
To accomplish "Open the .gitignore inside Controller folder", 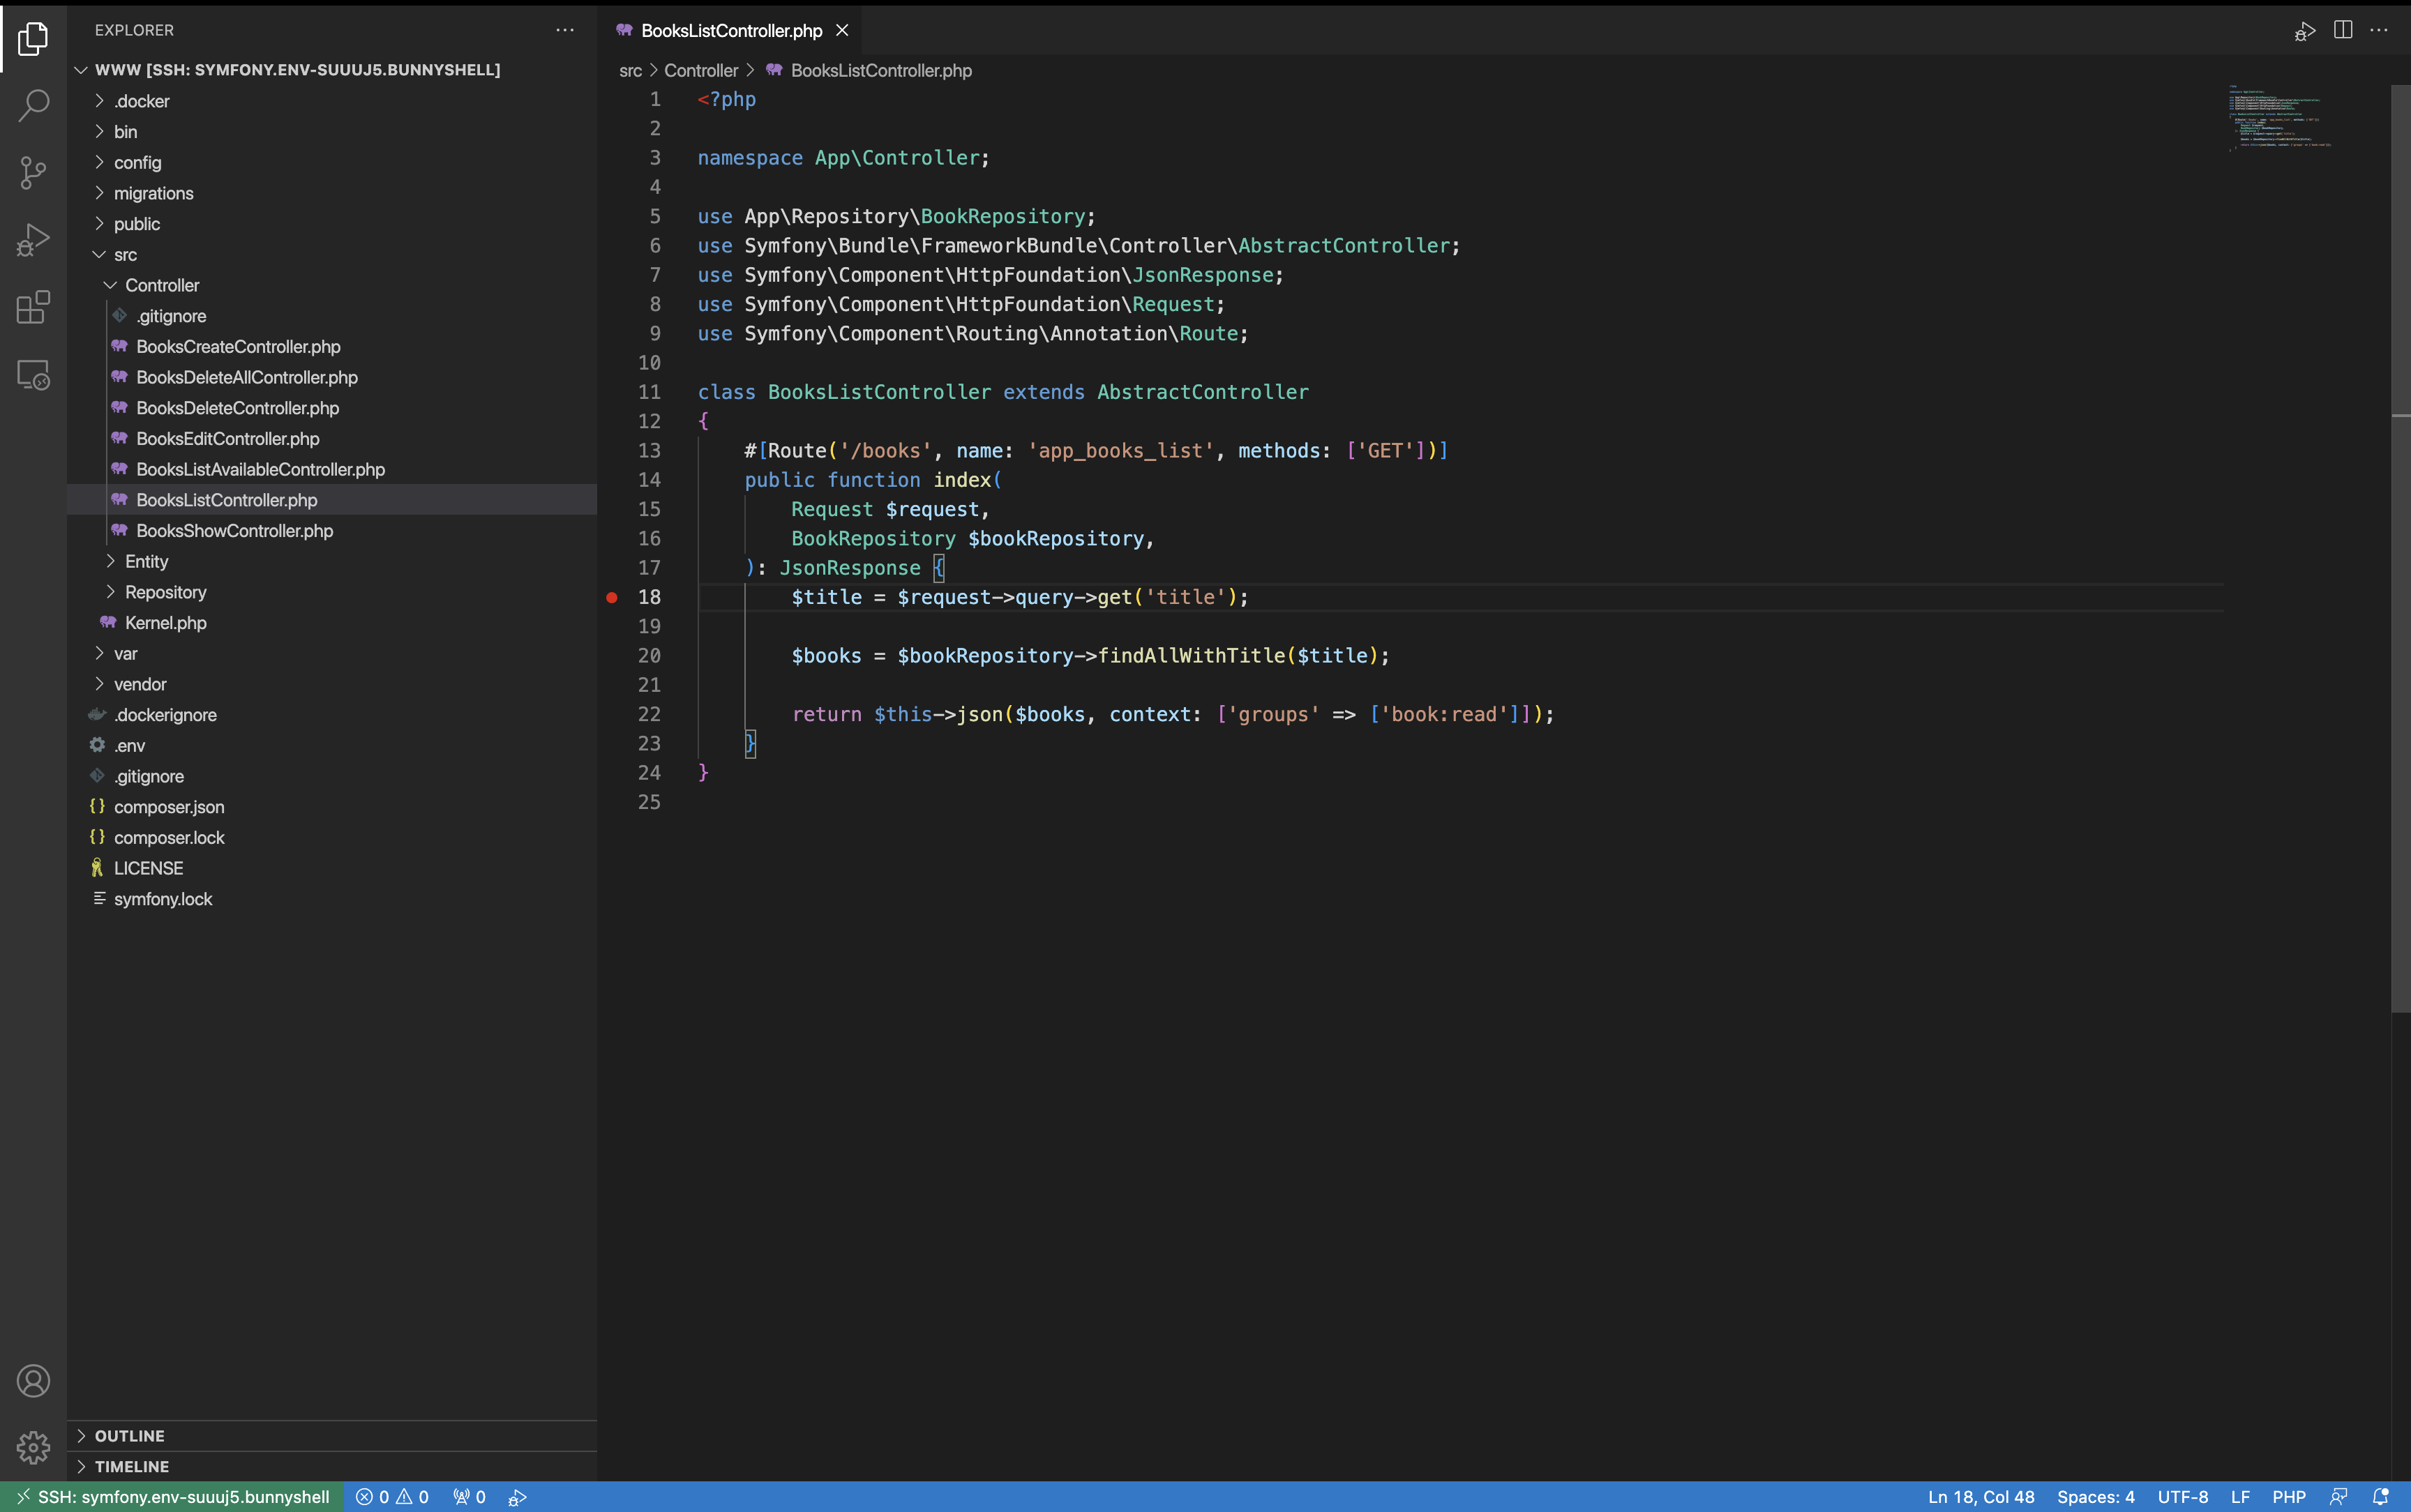I will tap(332, 316).
